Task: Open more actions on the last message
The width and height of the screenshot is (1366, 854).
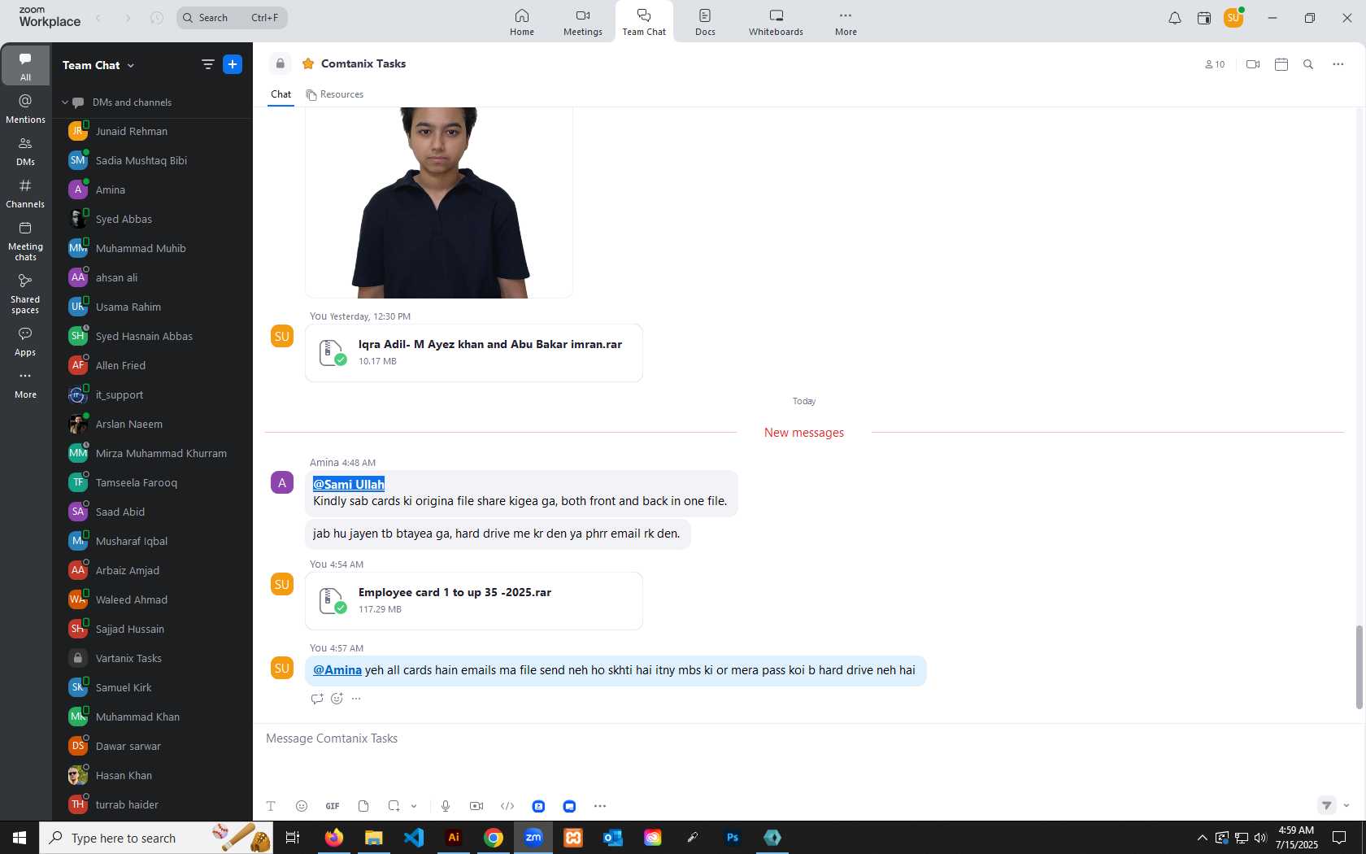Action: [356, 699]
